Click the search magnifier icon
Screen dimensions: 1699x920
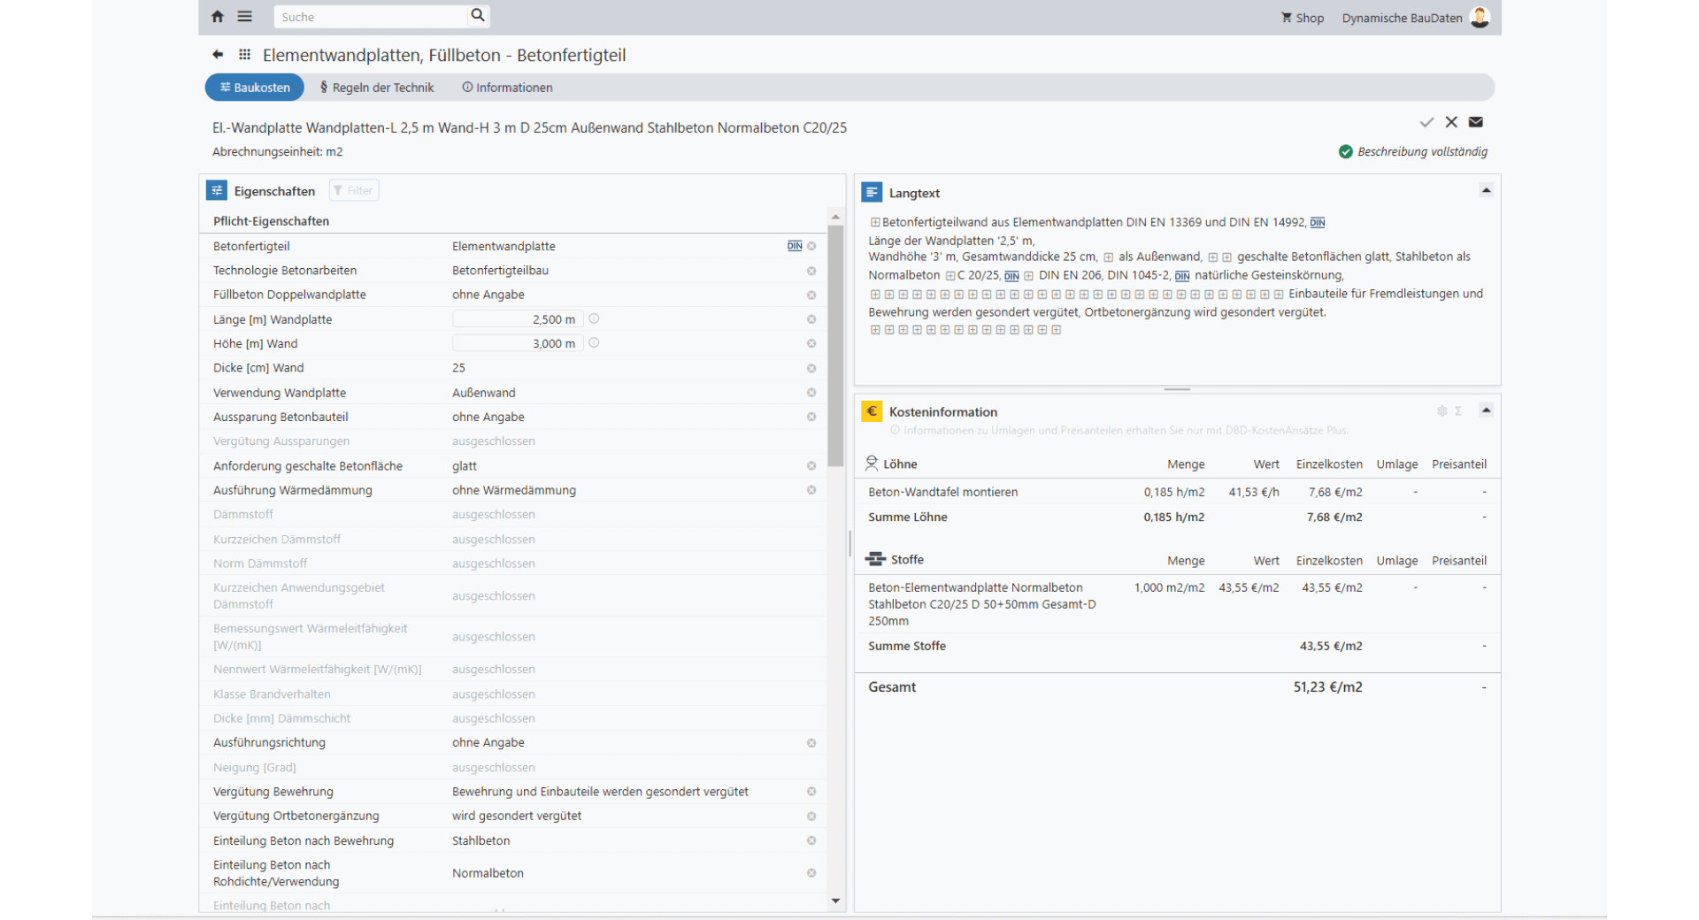[478, 16]
